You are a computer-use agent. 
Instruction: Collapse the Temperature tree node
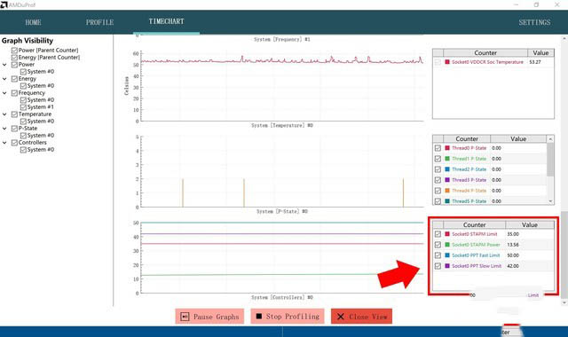pos(4,114)
